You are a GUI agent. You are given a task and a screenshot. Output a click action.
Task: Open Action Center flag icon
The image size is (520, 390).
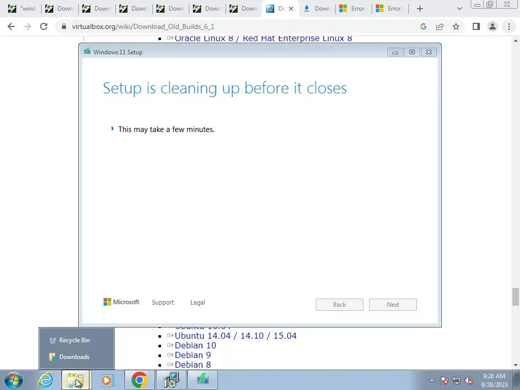(x=444, y=380)
